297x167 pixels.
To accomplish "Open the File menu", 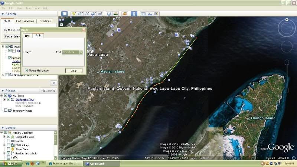I will click(x=3, y=8).
